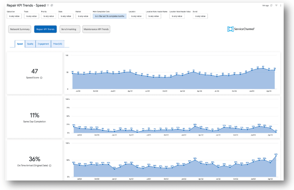294x190 pixels.
Task: Open the three-dot dashboard actions menu
Action: pos(281,5)
